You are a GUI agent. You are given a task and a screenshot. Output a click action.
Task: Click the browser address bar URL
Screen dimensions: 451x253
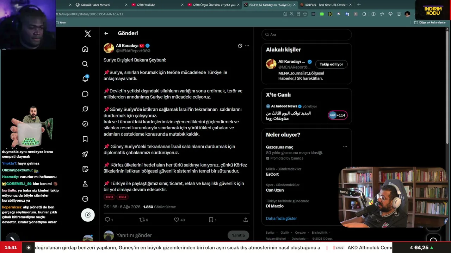point(89,14)
